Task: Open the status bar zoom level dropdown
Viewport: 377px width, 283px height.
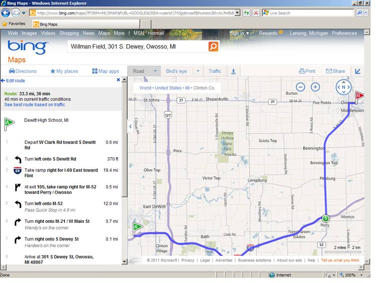Action: (x=361, y=275)
